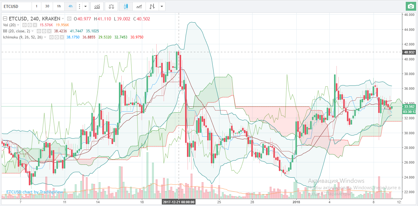The image size is (418, 206).
Task: Take a chart snapshot with camera icon
Action: (410, 6)
